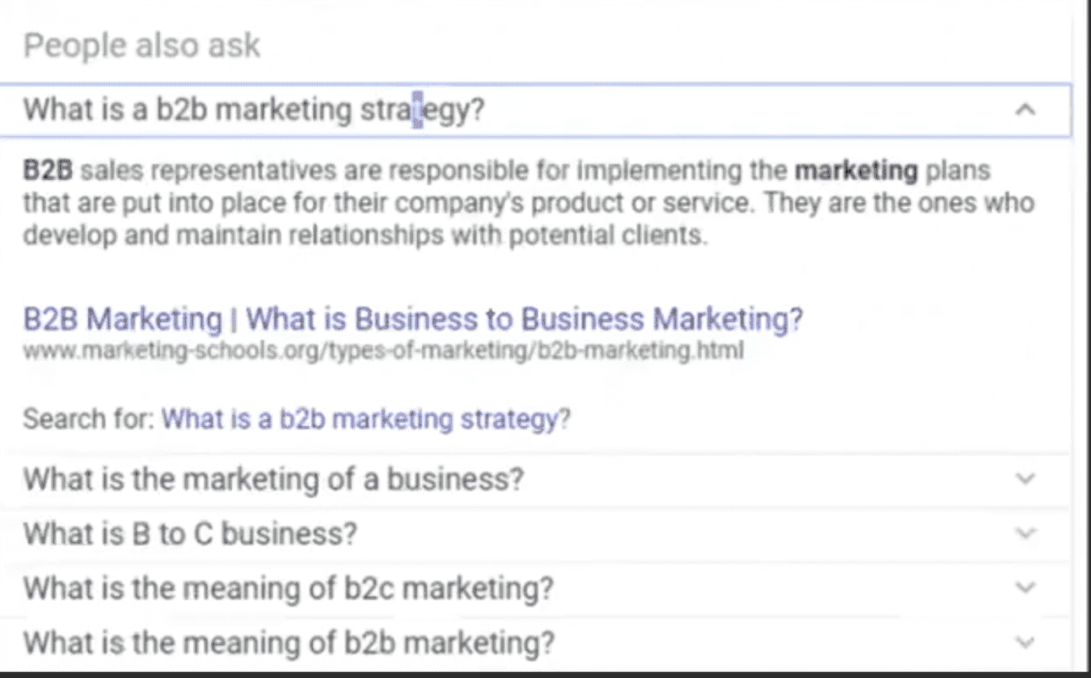This screenshot has height=678, width=1091.
Task: Expand chevron for meaning of b2b marketing
Action: [x=1025, y=642]
